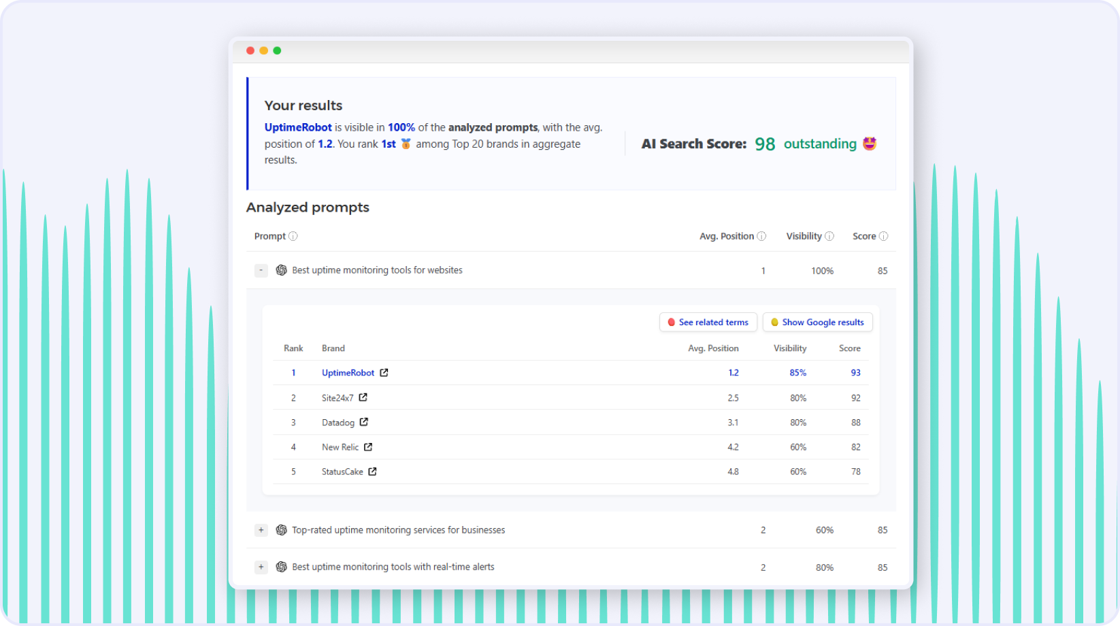Open the info tooltip next to Visibility
This screenshot has width=1120, height=626.
[x=830, y=235]
